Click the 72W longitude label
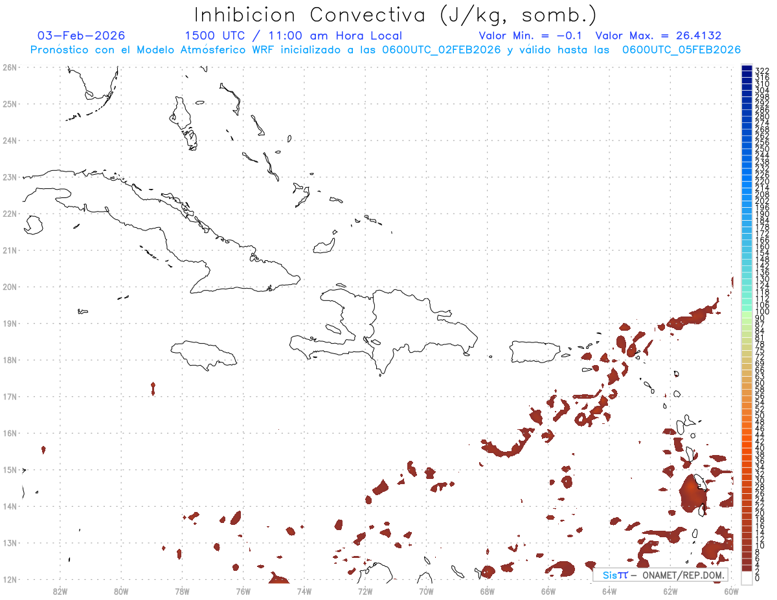This screenshot has height=600, width=777. (365, 591)
